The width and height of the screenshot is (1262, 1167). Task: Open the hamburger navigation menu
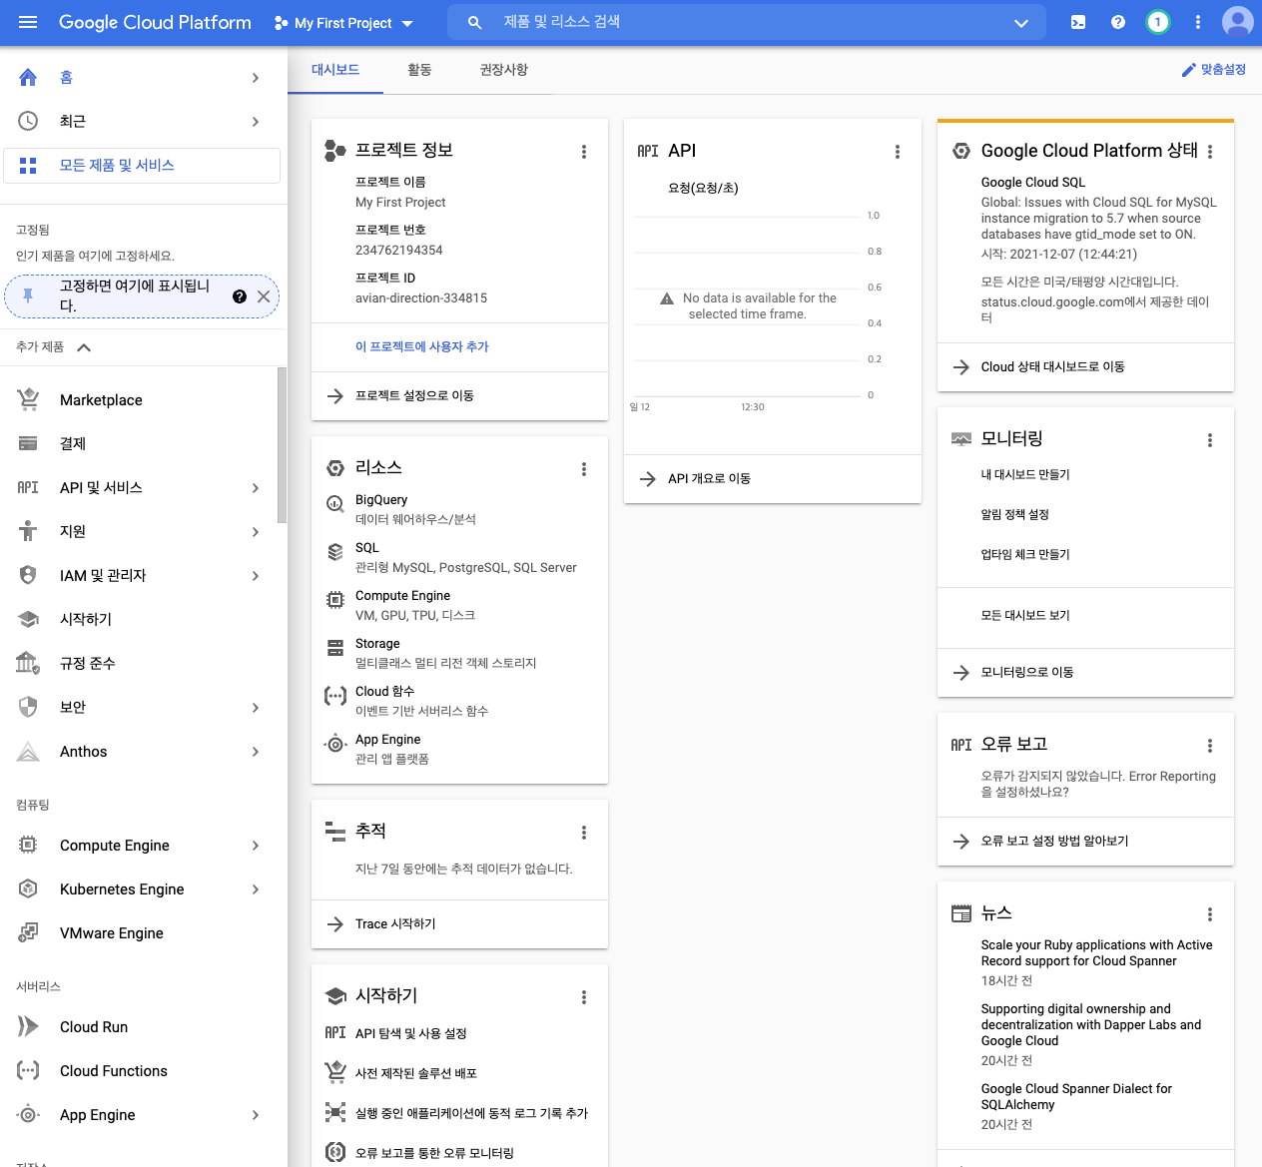tap(28, 22)
